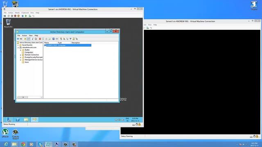Sort by the Name column header
Viewport: 262px width, 147px height.
pyautogui.click(x=50, y=43)
